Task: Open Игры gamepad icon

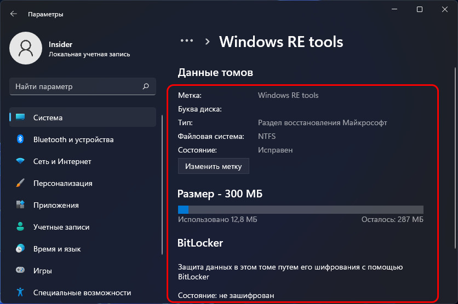Action: [x=20, y=270]
